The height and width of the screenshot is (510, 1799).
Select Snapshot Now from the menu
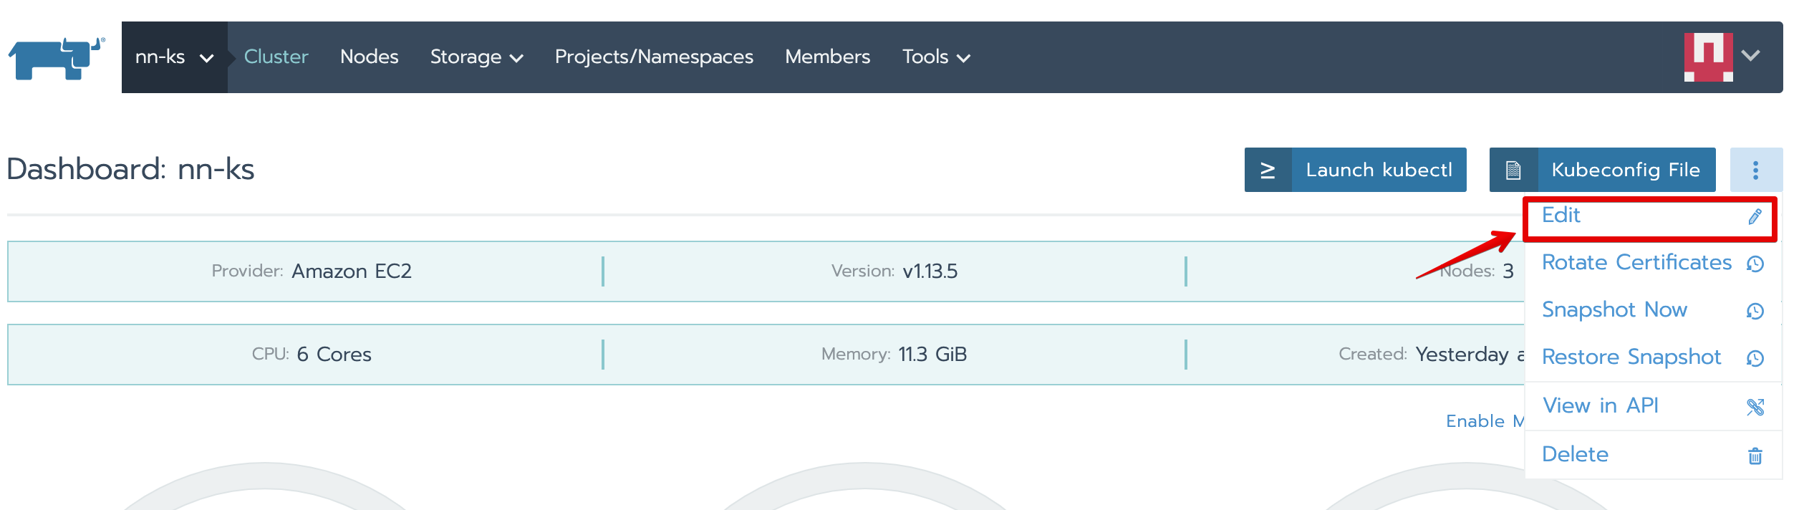(x=1614, y=310)
